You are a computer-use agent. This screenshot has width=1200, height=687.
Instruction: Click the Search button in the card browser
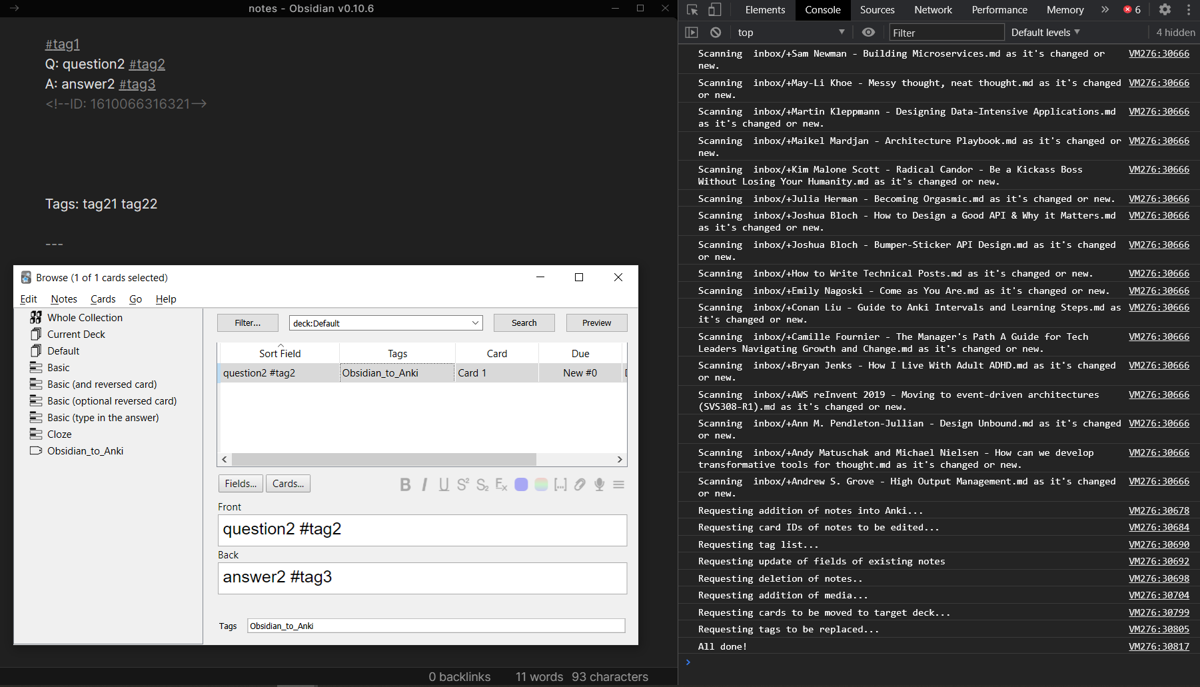point(524,323)
